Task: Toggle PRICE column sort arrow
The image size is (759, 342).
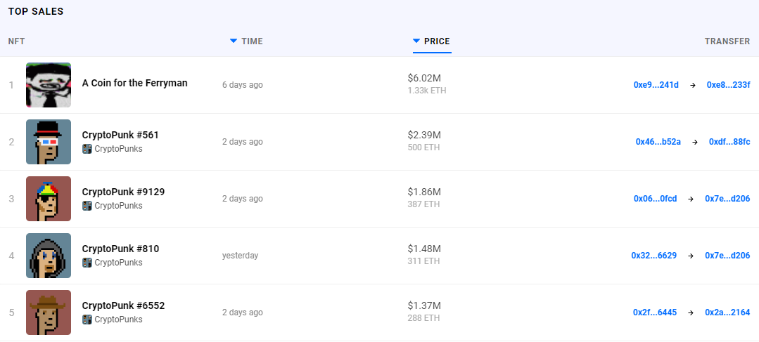Action: pos(416,41)
